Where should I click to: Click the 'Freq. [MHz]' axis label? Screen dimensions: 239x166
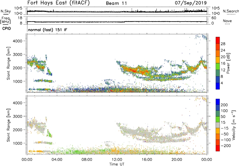[6, 20]
